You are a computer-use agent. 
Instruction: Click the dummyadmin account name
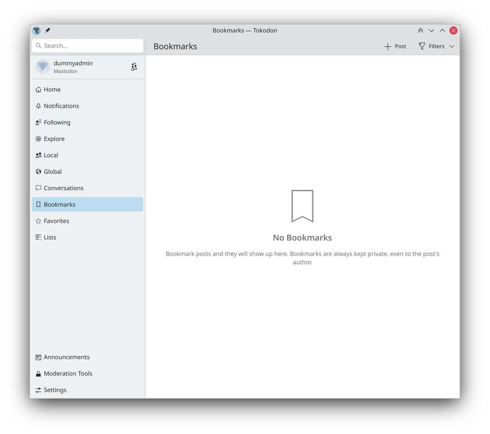pyautogui.click(x=73, y=63)
